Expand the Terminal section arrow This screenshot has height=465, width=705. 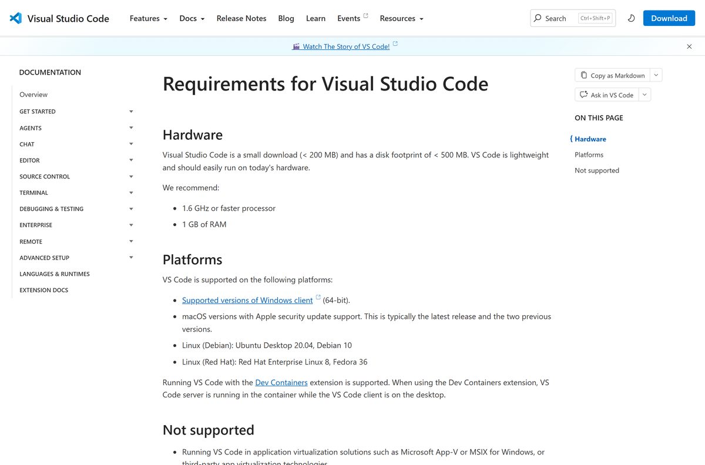click(131, 193)
